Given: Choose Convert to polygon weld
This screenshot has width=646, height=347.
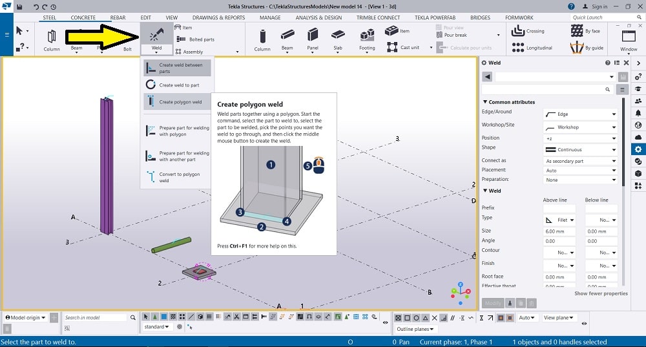Looking at the screenshot, I should (x=178, y=177).
